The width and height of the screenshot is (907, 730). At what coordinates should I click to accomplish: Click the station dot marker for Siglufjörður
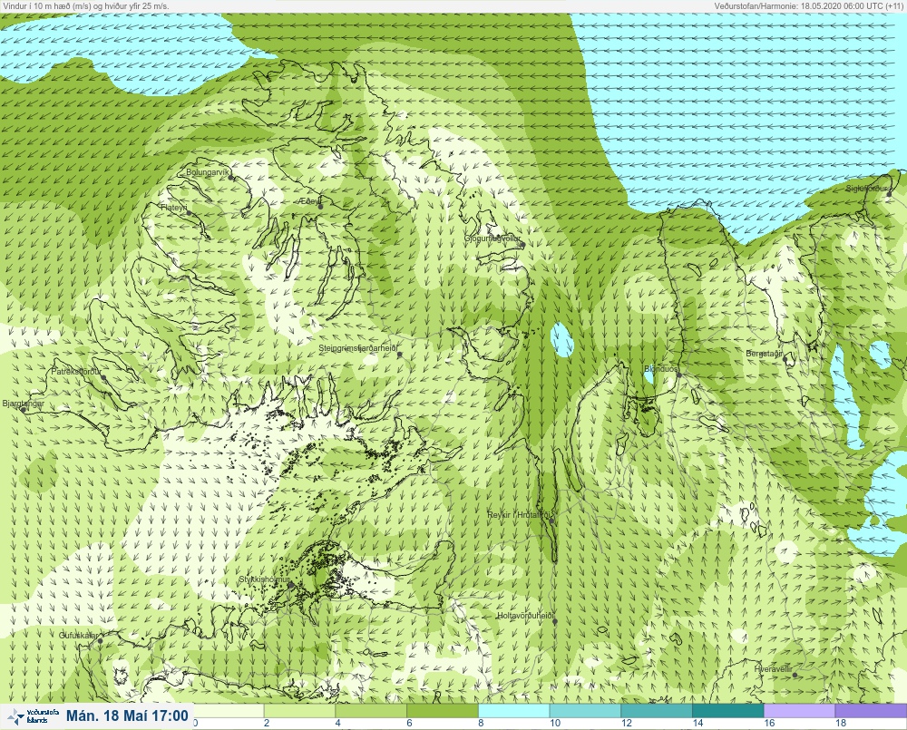[890, 194]
